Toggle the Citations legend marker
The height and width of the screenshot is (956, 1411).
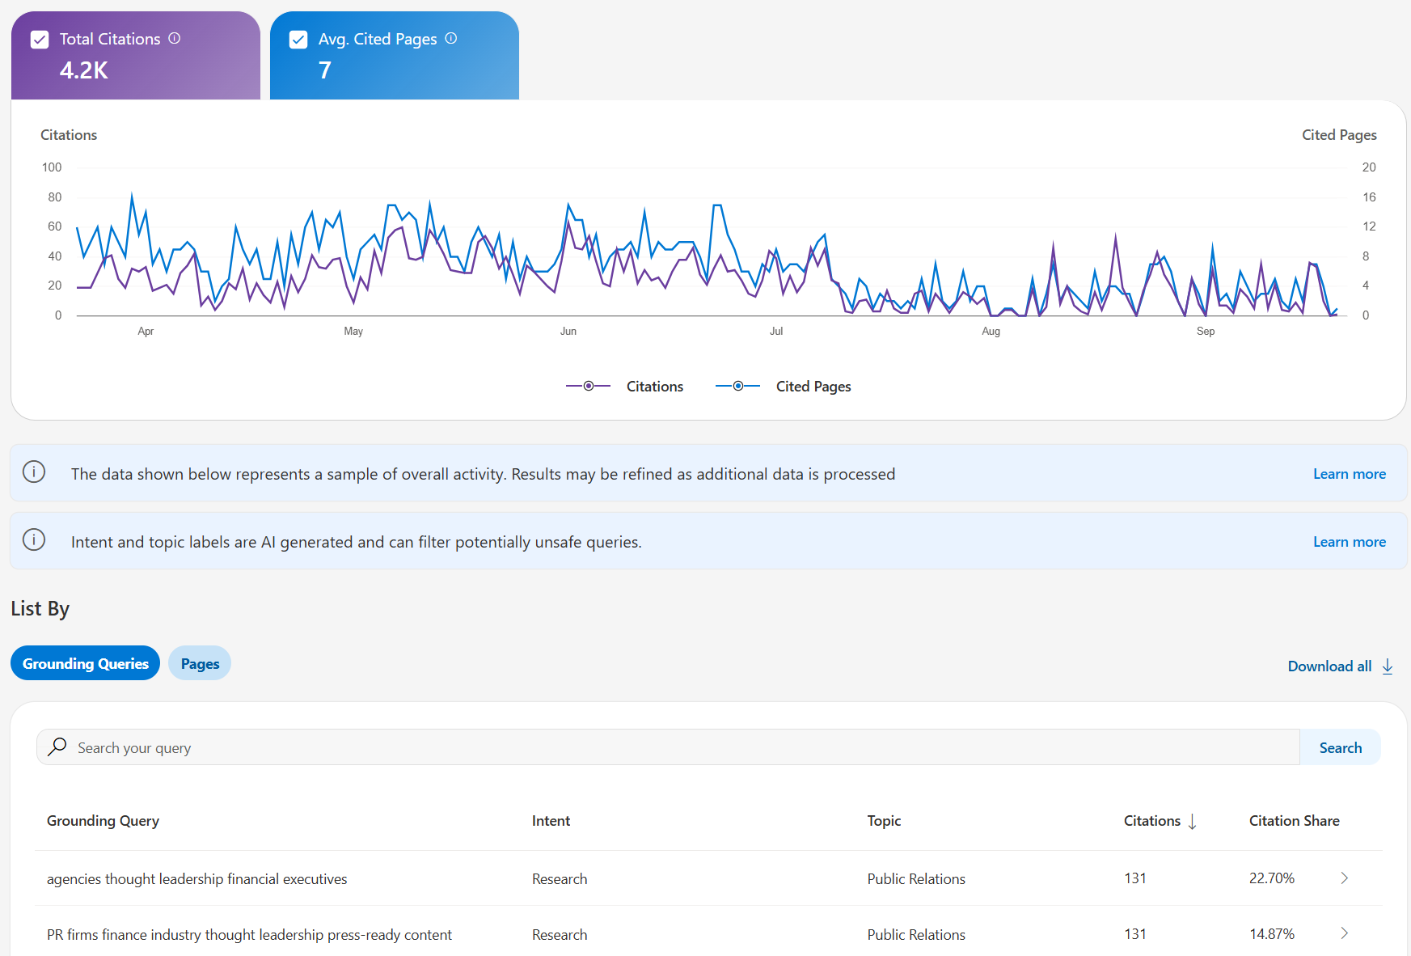(589, 386)
